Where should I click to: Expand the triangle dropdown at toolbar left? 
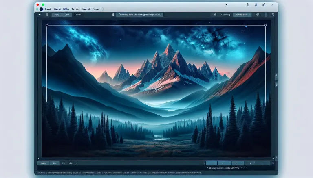click(x=40, y=14)
